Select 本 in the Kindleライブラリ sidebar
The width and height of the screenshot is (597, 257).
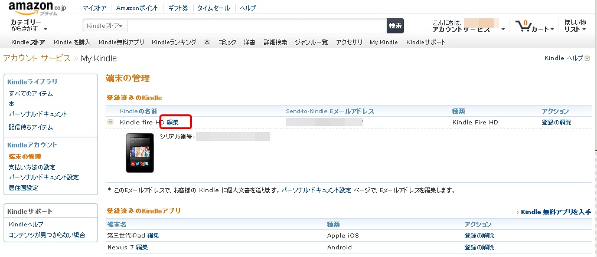12,103
